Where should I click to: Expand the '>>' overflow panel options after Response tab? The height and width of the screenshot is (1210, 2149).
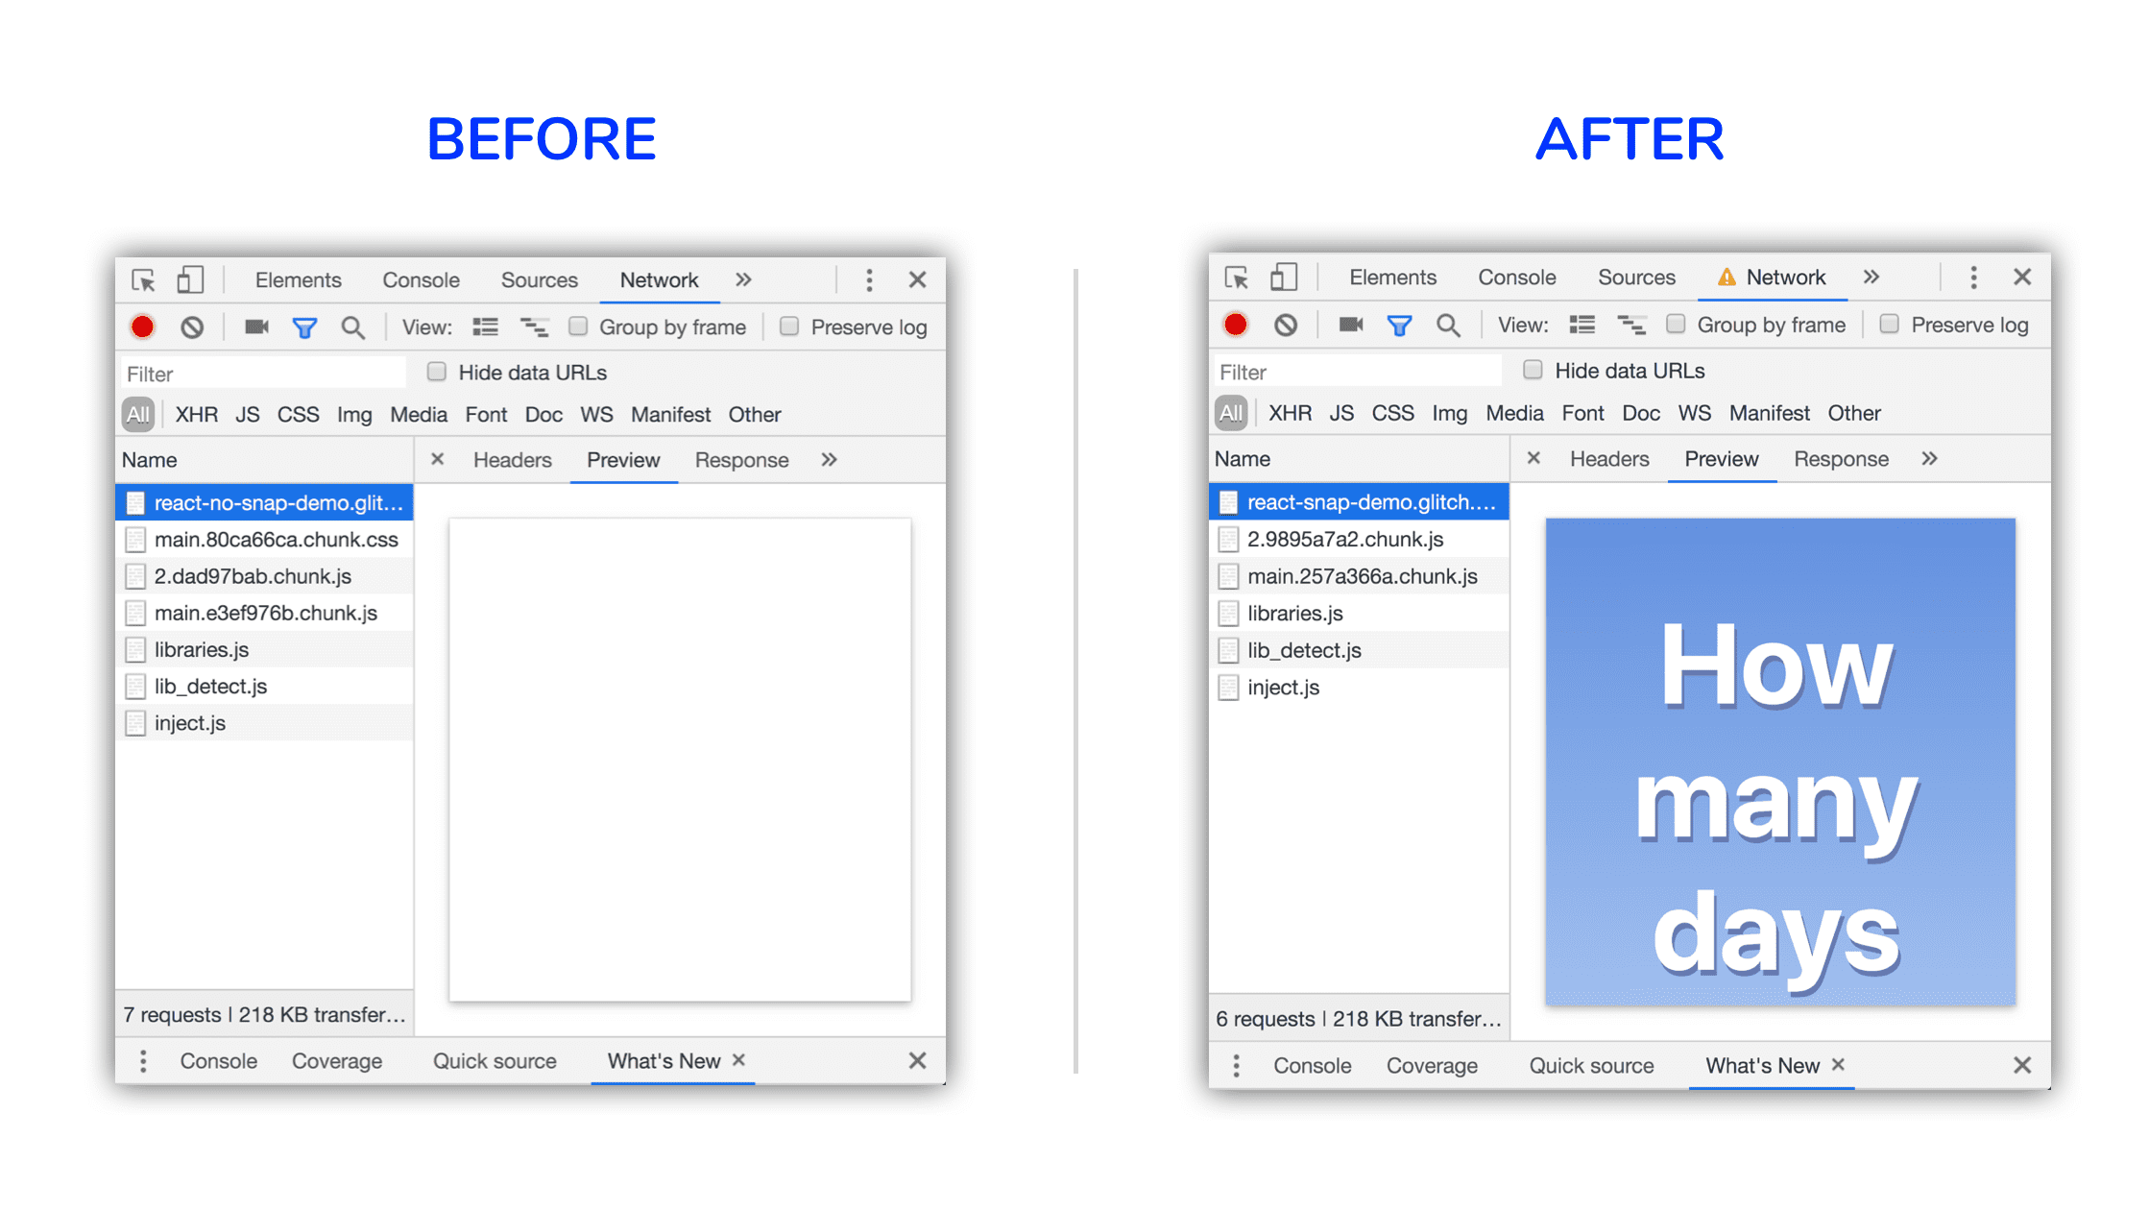tap(1932, 460)
